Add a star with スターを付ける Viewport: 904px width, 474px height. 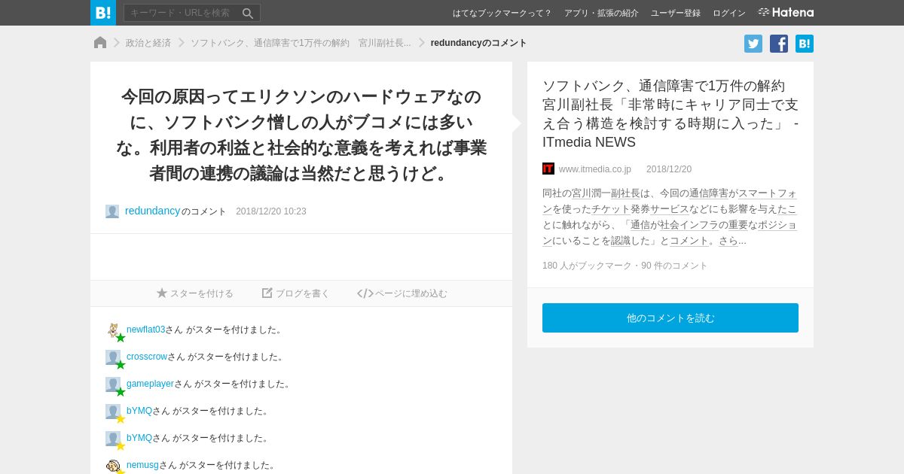[195, 293]
